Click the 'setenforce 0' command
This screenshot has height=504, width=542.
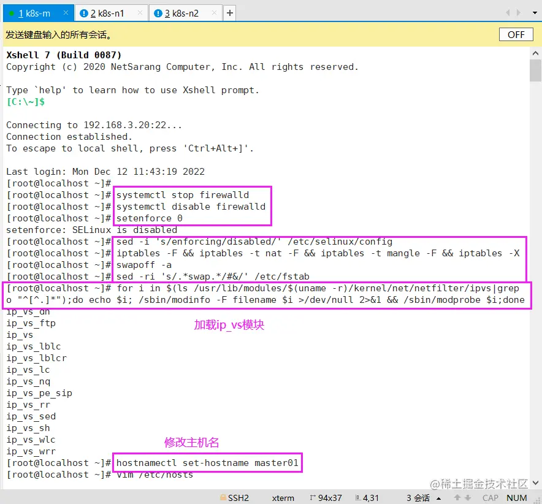tap(150, 218)
